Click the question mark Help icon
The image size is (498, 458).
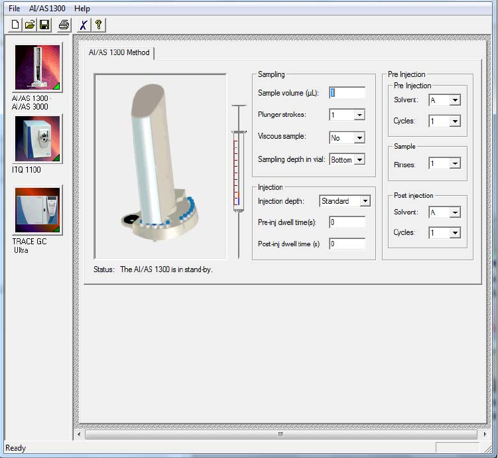coord(98,25)
